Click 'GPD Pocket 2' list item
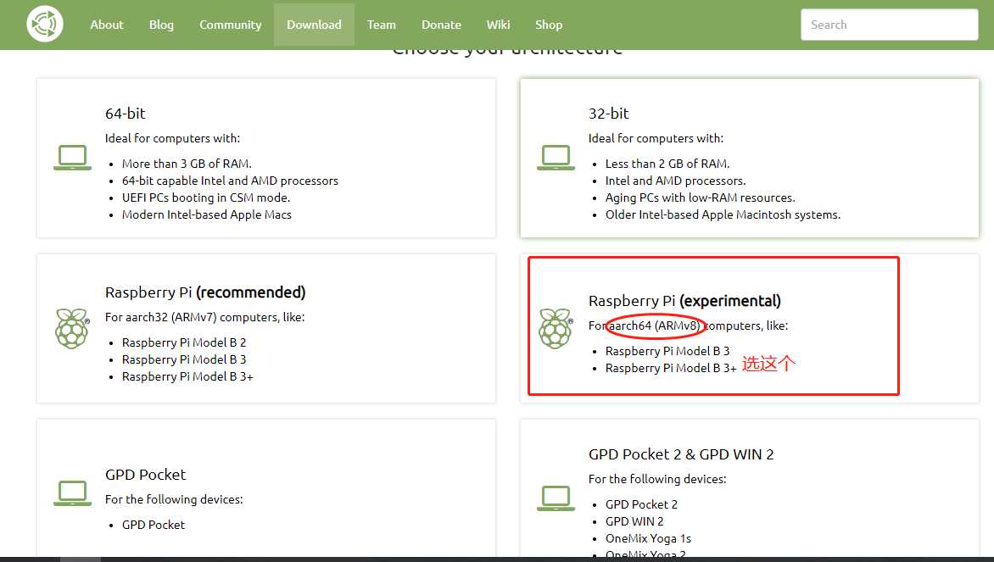994x562 pixels. pyautogui.click(x=641, y=504)
